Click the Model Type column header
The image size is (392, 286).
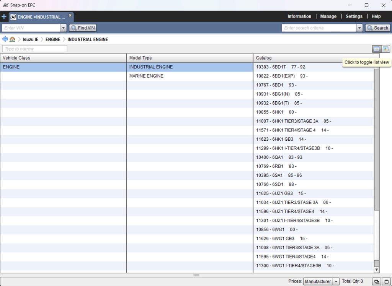(x=190, y=58)
